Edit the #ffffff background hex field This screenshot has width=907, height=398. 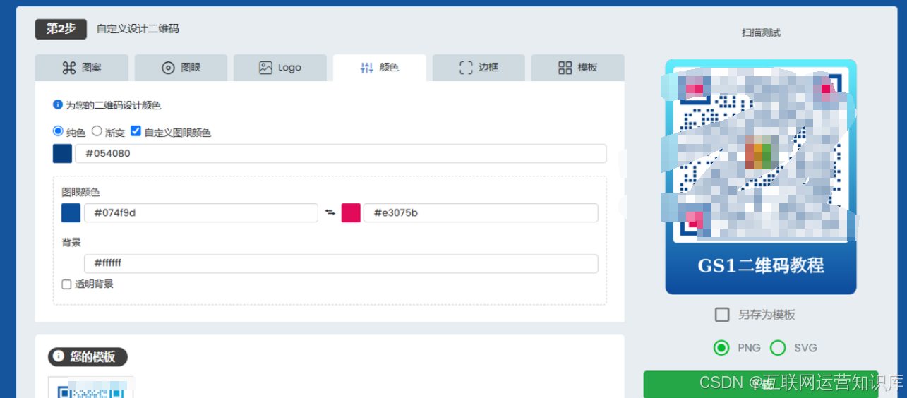coord(341,264)
